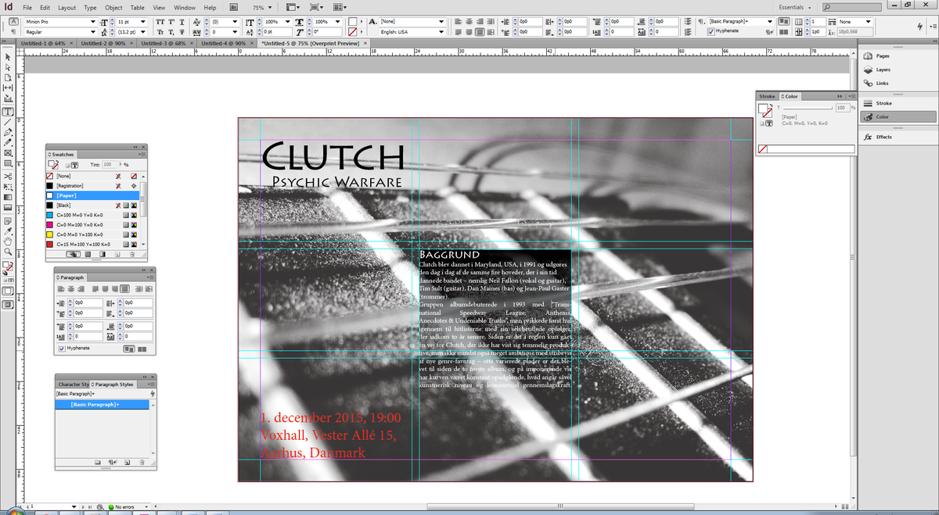Click Quick Apply lightning bolt icon
Screen dimensions: 939x515
[920, 27]
